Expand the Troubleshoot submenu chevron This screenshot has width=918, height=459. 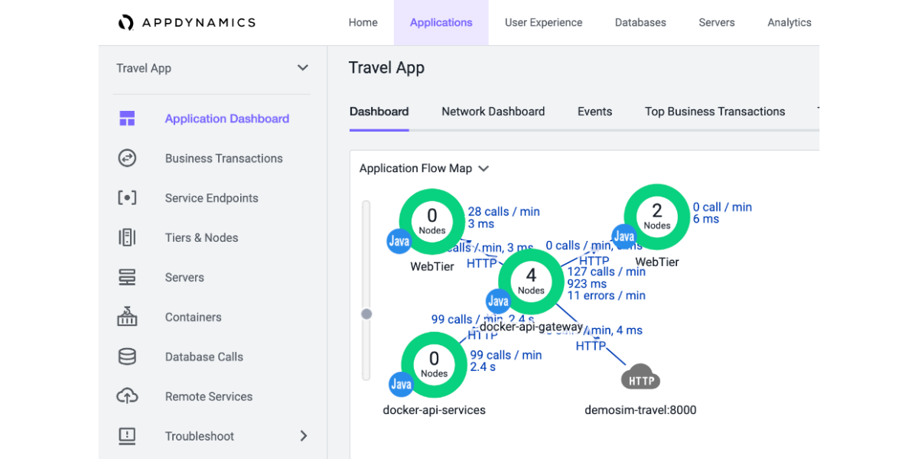pyautogui.click(x=304, y=436)
